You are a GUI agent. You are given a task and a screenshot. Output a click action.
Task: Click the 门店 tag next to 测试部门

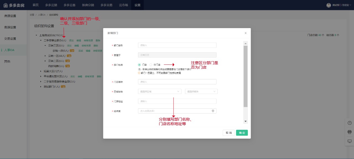(x=63, y=87)
